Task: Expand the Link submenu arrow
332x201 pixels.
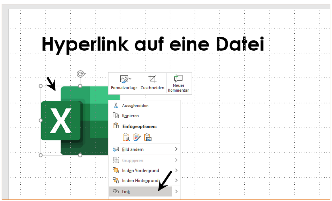Action: click(x=176, y=192)
